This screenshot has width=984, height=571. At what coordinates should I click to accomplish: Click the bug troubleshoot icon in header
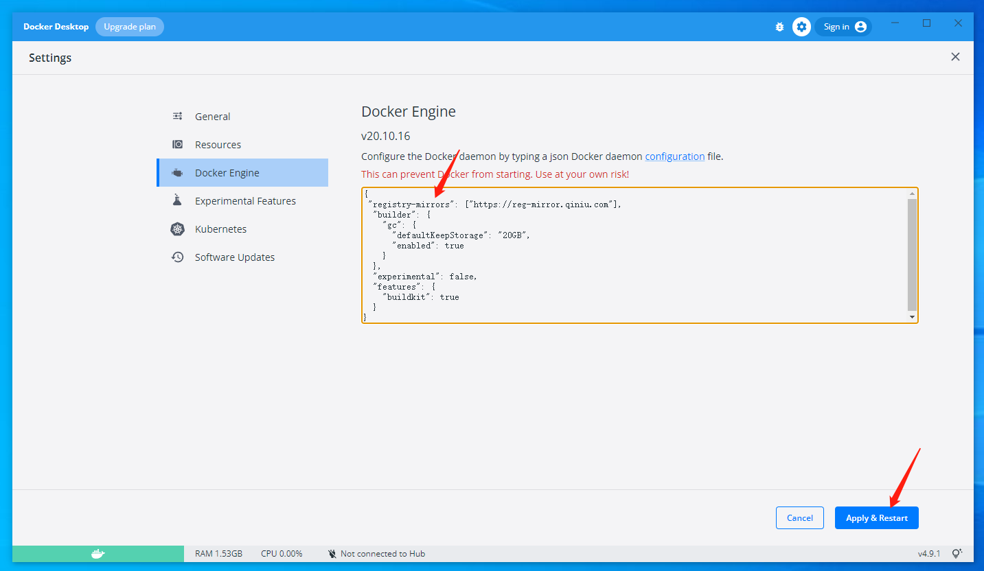pos(779,27)
